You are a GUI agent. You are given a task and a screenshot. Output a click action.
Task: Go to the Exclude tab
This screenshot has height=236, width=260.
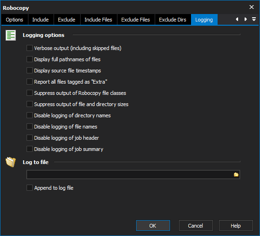[x=67, y=20]
